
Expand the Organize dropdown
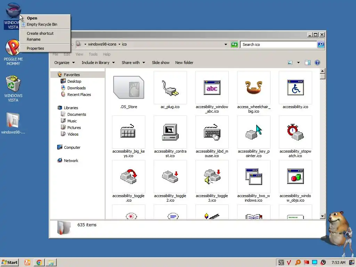point(64,63)
